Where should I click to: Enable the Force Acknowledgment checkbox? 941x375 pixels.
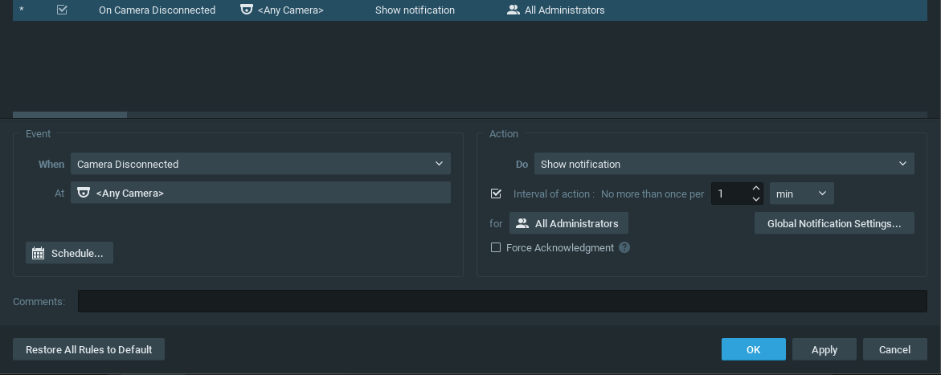pos(496,247)
